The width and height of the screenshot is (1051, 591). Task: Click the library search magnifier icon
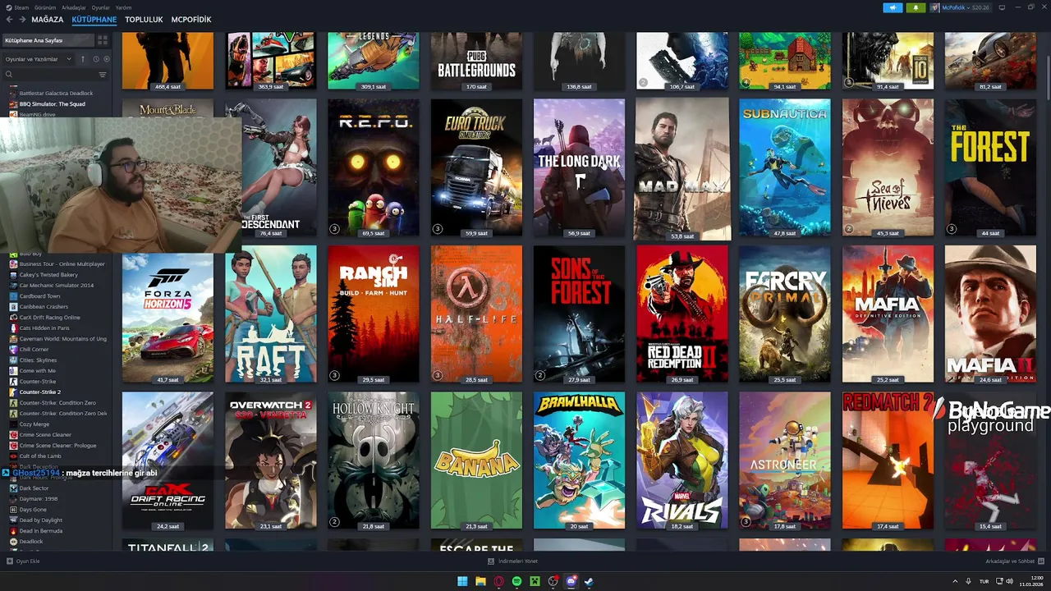pyautogui.click(x=9, y=75)
